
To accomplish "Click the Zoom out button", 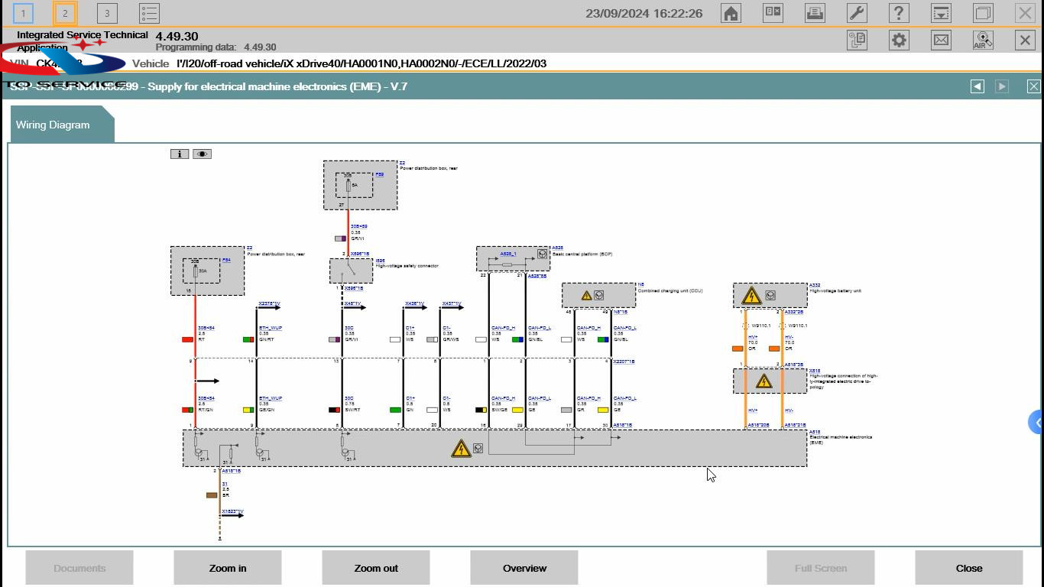I will pyautogui.click(x=376, y=568).
